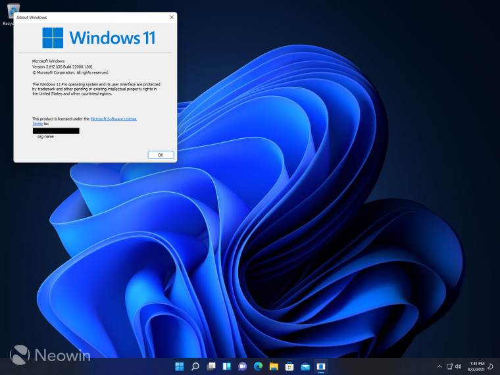Open Microsoft Software License Terms link
The image size is (500, 375).
[x=113, y=119]
